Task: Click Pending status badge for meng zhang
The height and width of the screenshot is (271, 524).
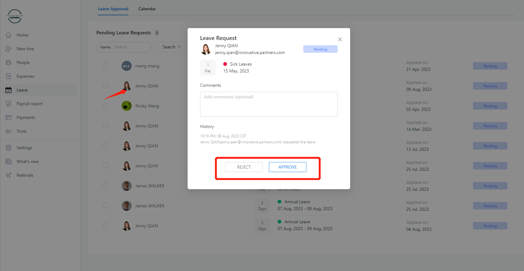Action: (490, 66)
